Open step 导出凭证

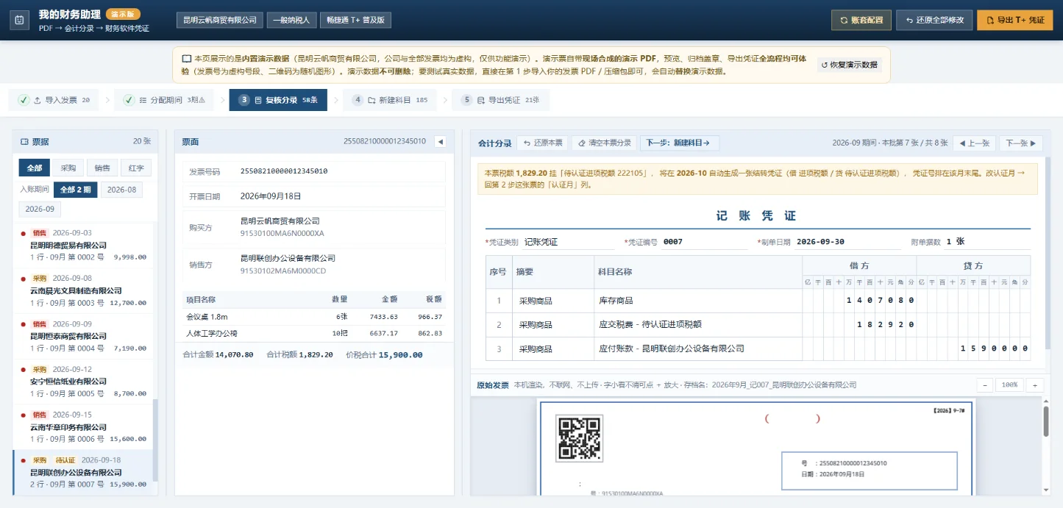pos(500,100)
